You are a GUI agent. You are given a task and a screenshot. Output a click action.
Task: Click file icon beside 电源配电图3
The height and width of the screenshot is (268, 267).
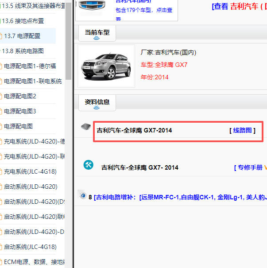click(x=1, y=111)
